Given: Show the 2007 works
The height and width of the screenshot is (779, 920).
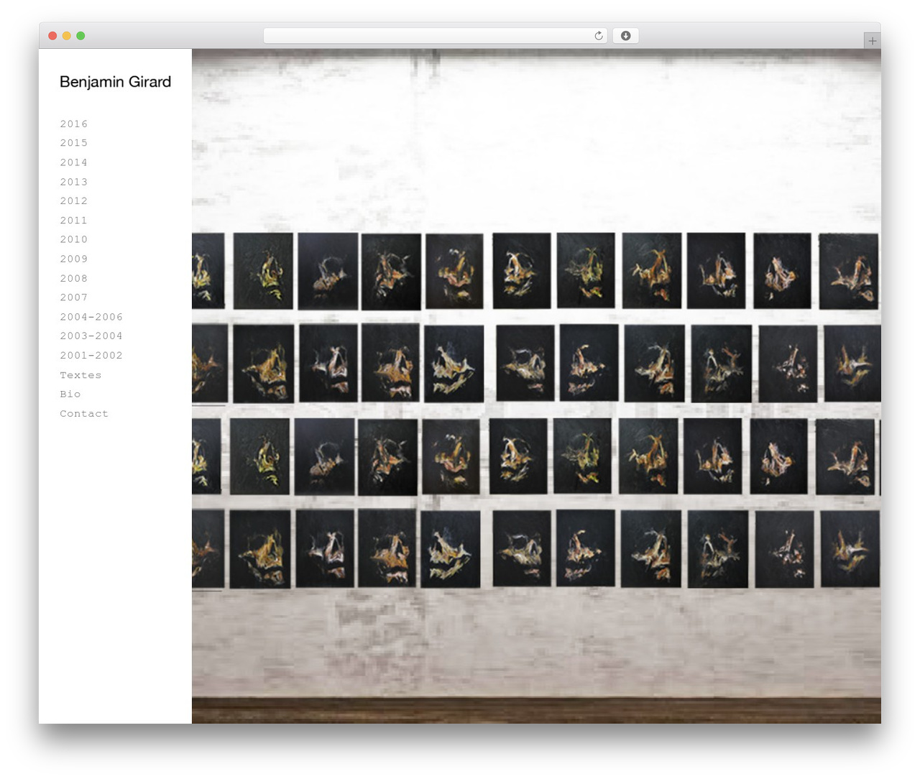Looking at the screenshot, I should click(x=74, y=298).
